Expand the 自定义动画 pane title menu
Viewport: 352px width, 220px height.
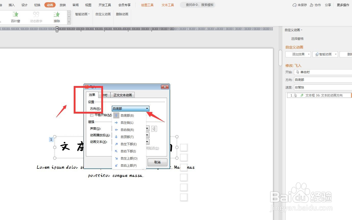point(294,30)
